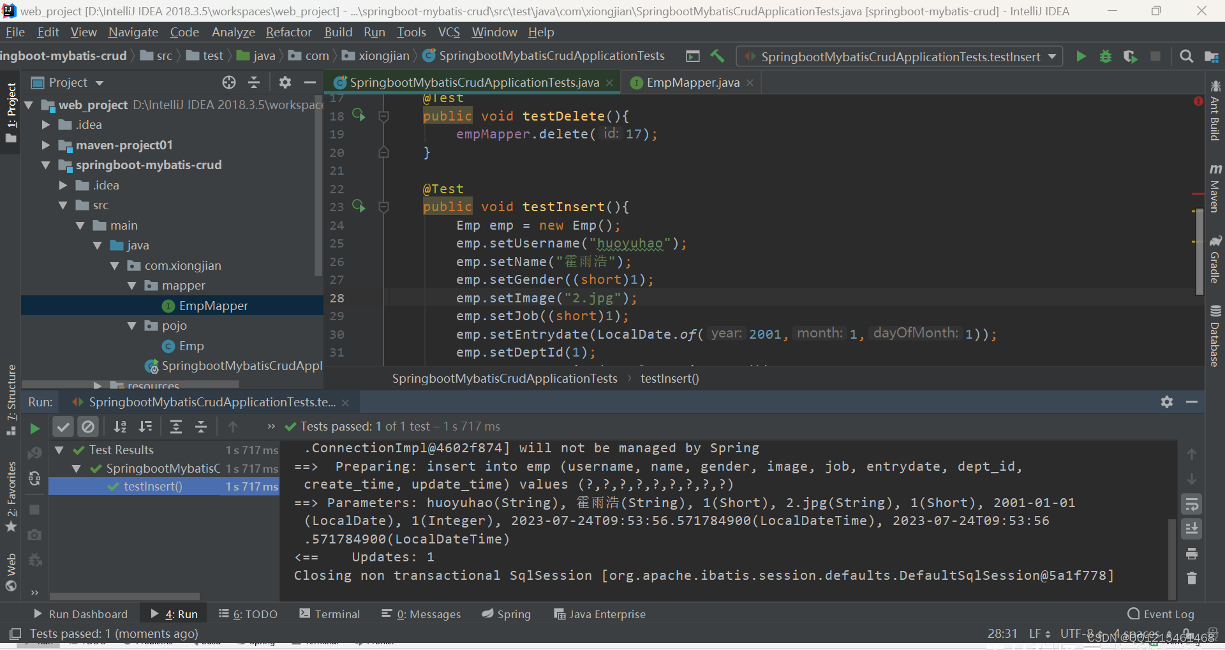
Task: Open the Project Structure icon in the top toolbar
Action: click(x=1211, y=57)
